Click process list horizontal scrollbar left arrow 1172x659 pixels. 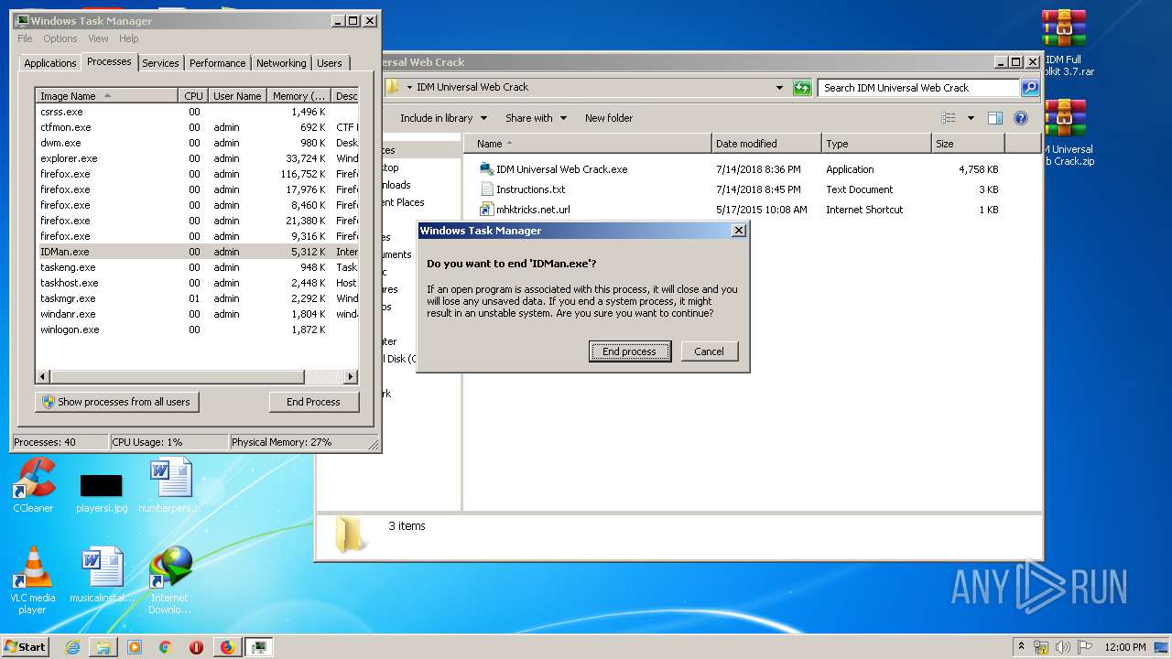(x=43, y=377)
